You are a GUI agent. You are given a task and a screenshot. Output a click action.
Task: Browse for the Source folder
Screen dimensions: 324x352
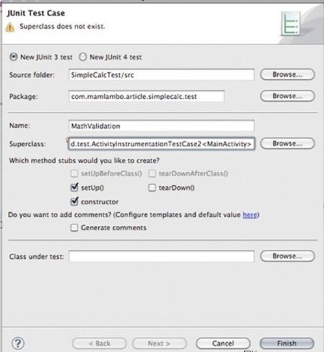[x=288, y=75]
